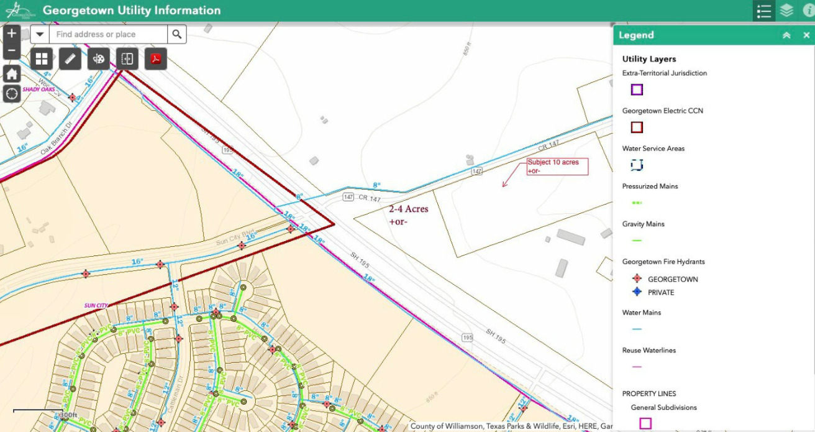Close the Legend panel
The height and width of the screenshot is (432, 815).
(806, 35)
